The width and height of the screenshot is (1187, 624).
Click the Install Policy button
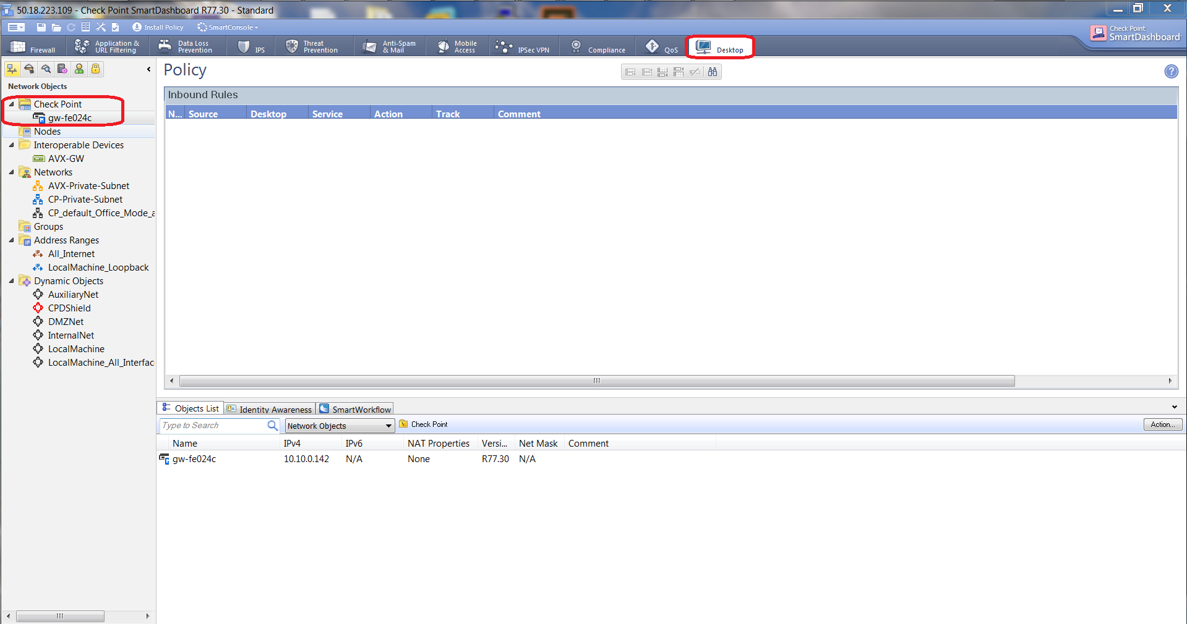click(x=158, y=27)
